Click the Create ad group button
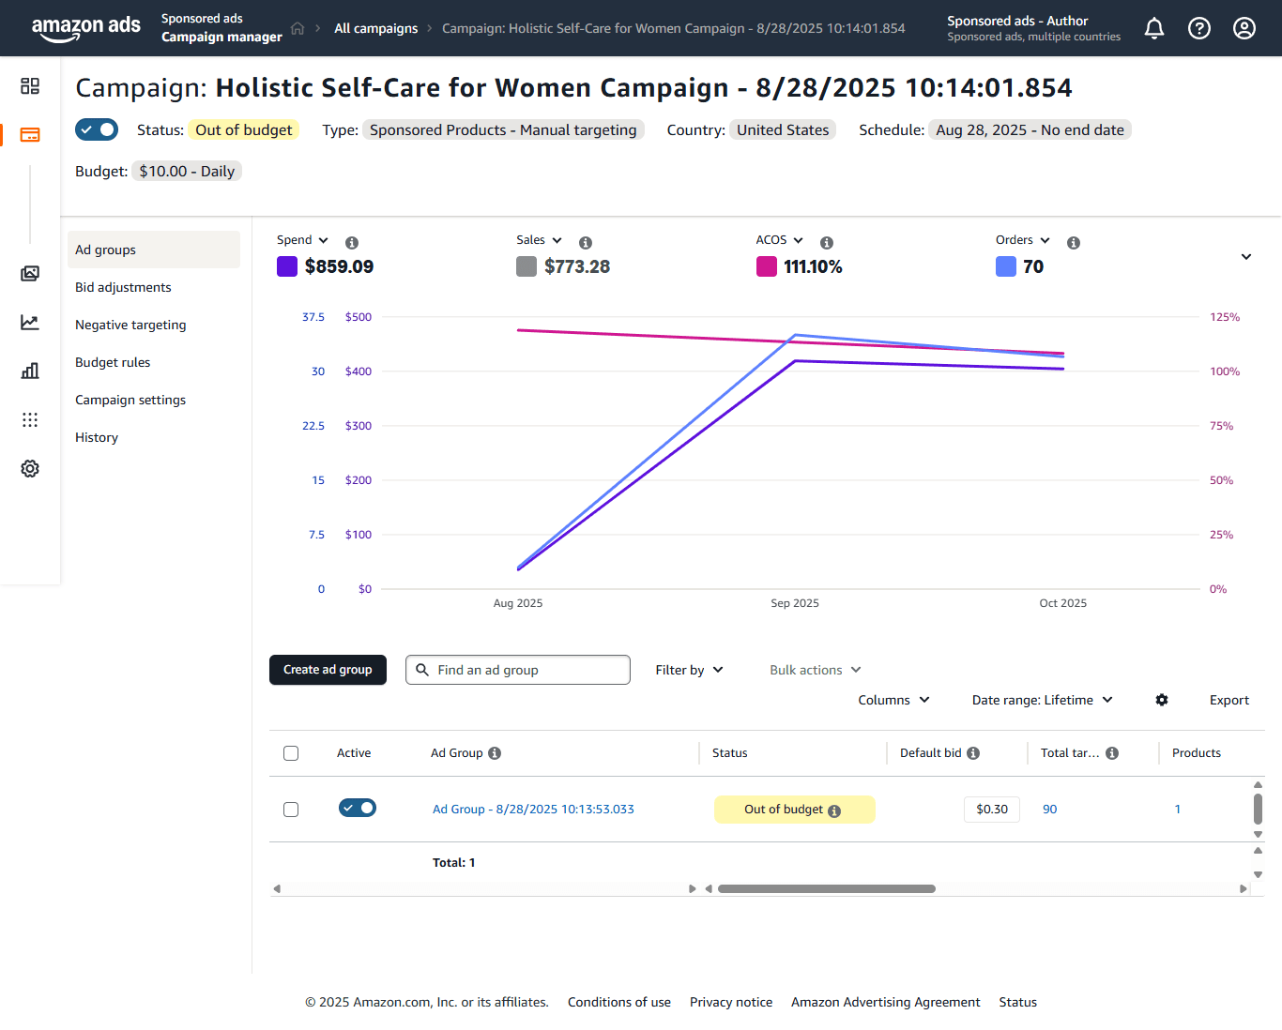The height and width of the screenshot is (1030, 1282). coord(328,670)
